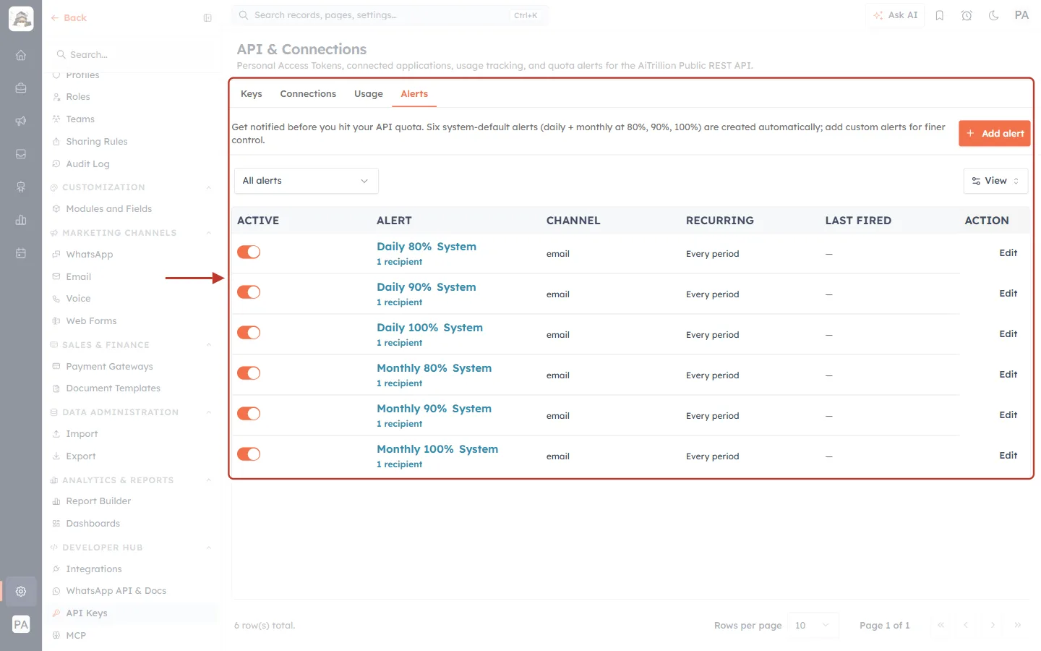
Task: Toggle off the Monthly 80% System alert
Action: click(249, 373)
